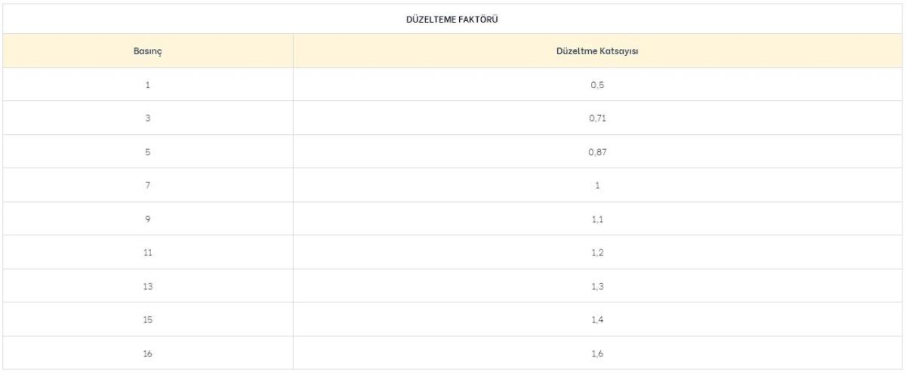Select pressure value 11 cell
The image size is (906, 373).
tap(148, 252)
